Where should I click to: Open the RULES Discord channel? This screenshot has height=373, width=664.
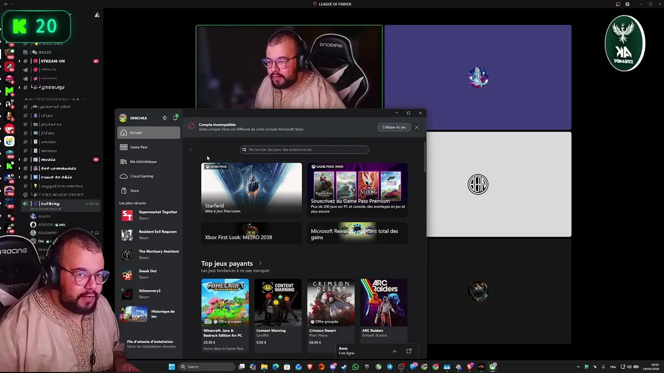click(61, 52)
